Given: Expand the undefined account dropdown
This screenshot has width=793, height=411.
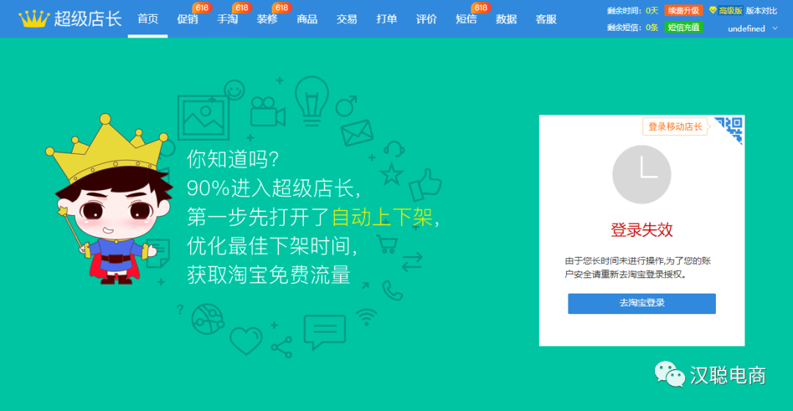Looking at the screenshot, I should [x=753, y=29].
